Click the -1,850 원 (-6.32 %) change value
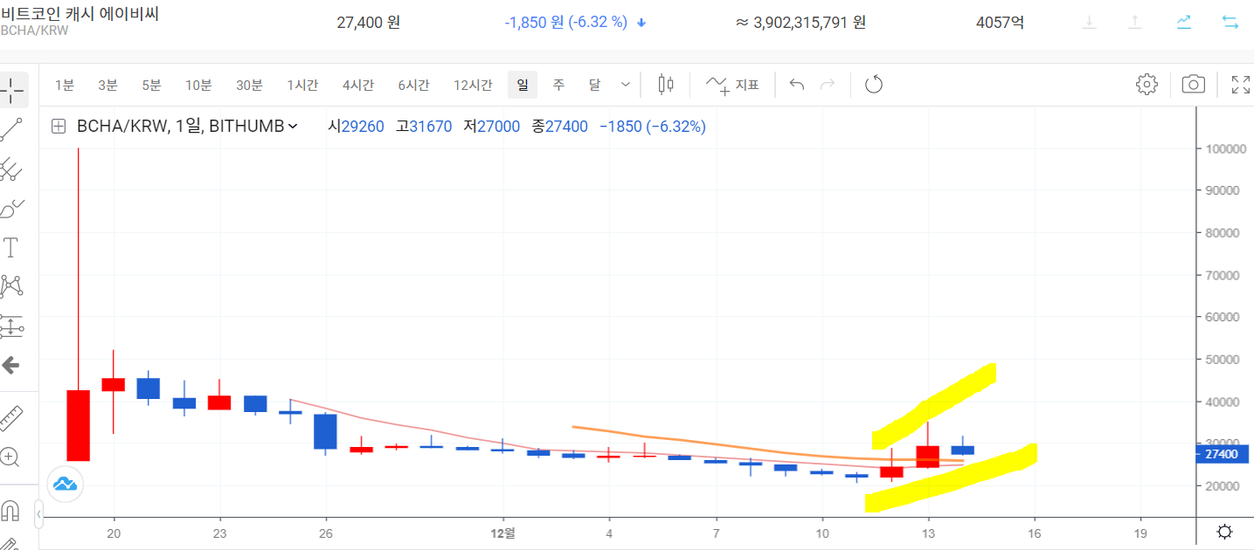This screenshot has height=550, width=1254. pos(565,23)
